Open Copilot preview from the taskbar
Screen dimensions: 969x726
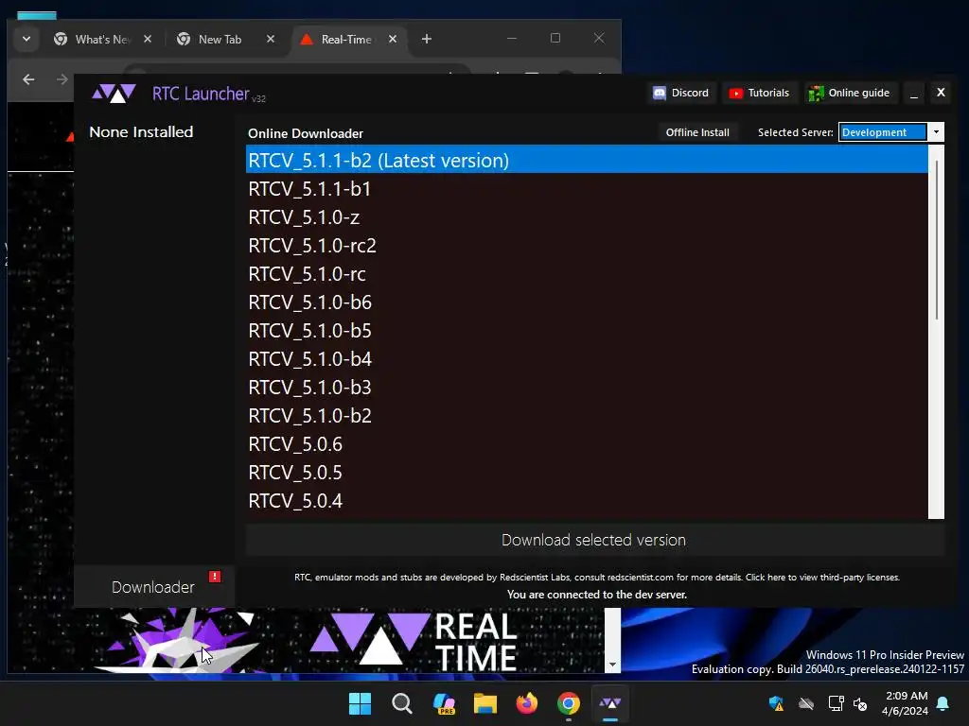coord(444,703)
